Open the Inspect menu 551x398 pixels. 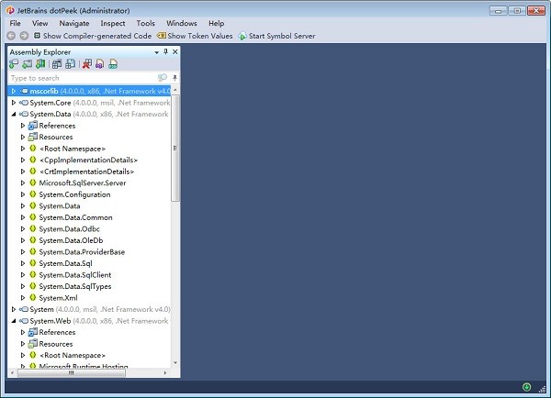[113, 23]
